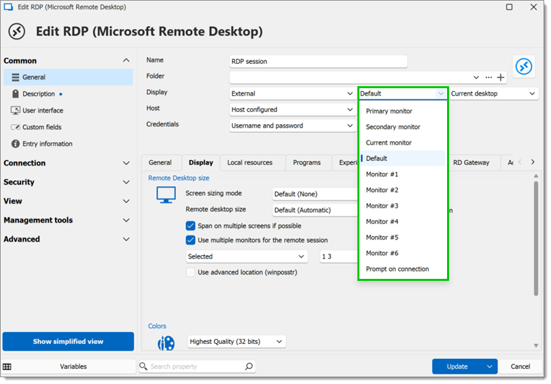Screen dimensions: 551x384
Task: Click the search magnifier in Search property
Action: pos(249,366)
